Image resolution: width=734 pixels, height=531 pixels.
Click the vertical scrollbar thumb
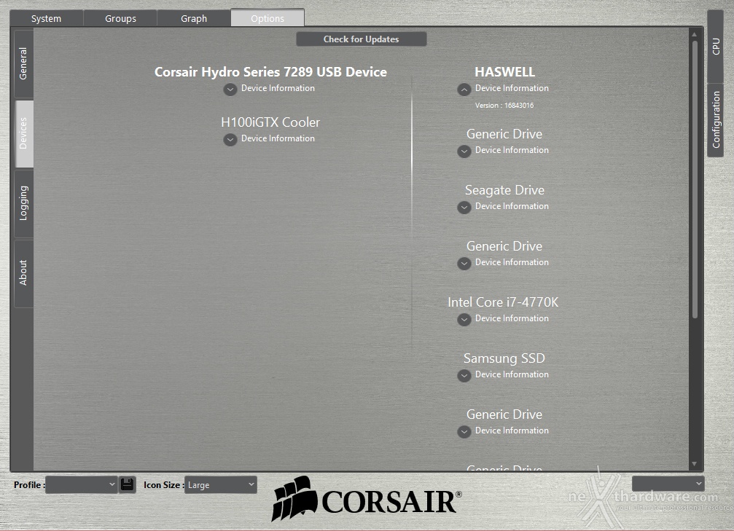click(695, 180)
